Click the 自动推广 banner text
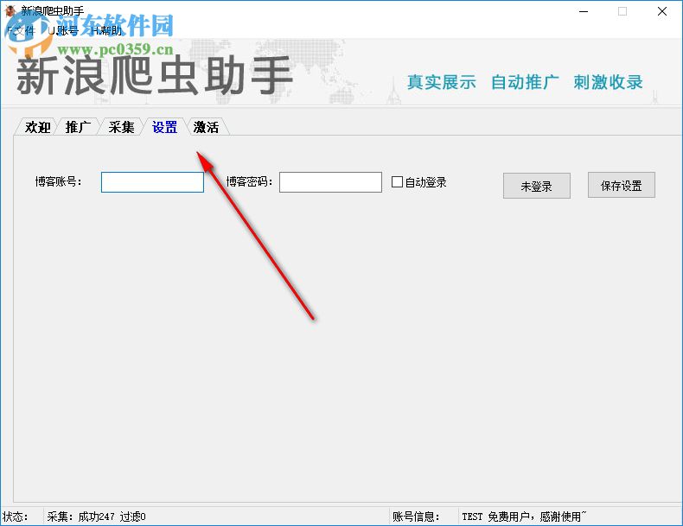 point(525,82)
